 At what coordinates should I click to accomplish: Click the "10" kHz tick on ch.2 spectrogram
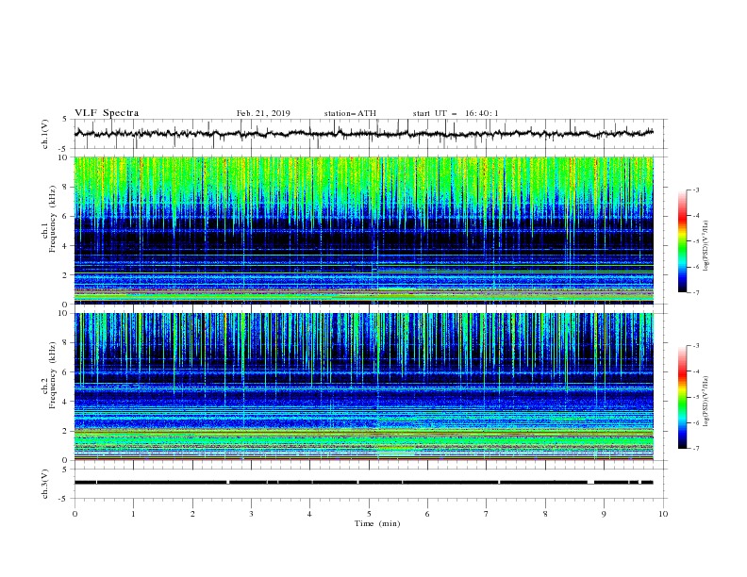(x=65, y=313)
